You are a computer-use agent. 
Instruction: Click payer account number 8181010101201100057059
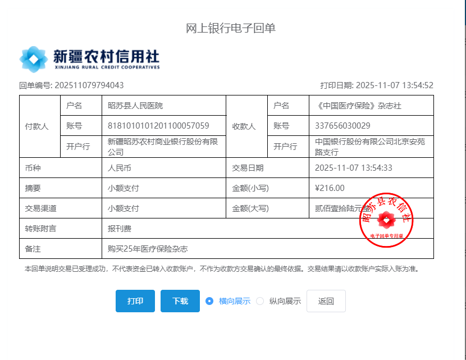[158, 126]
